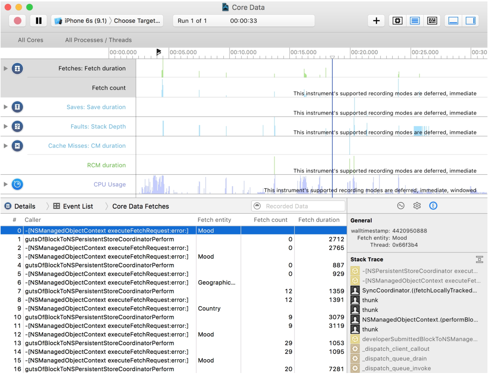This screenshot has width=488, height=376.
Task: Select the RCM duration track label
Action: pyautogui.click(x=106, y=165)
